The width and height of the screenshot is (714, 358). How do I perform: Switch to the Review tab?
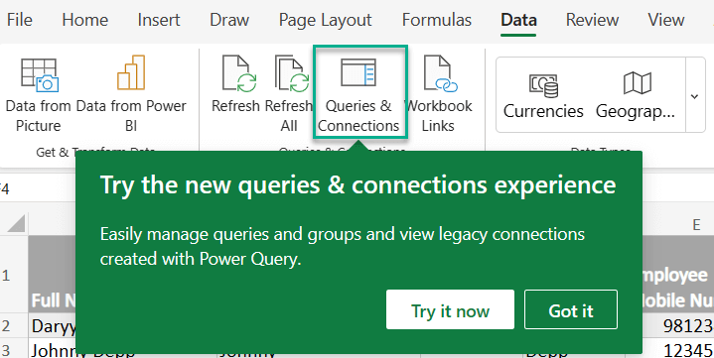(592, 20)
